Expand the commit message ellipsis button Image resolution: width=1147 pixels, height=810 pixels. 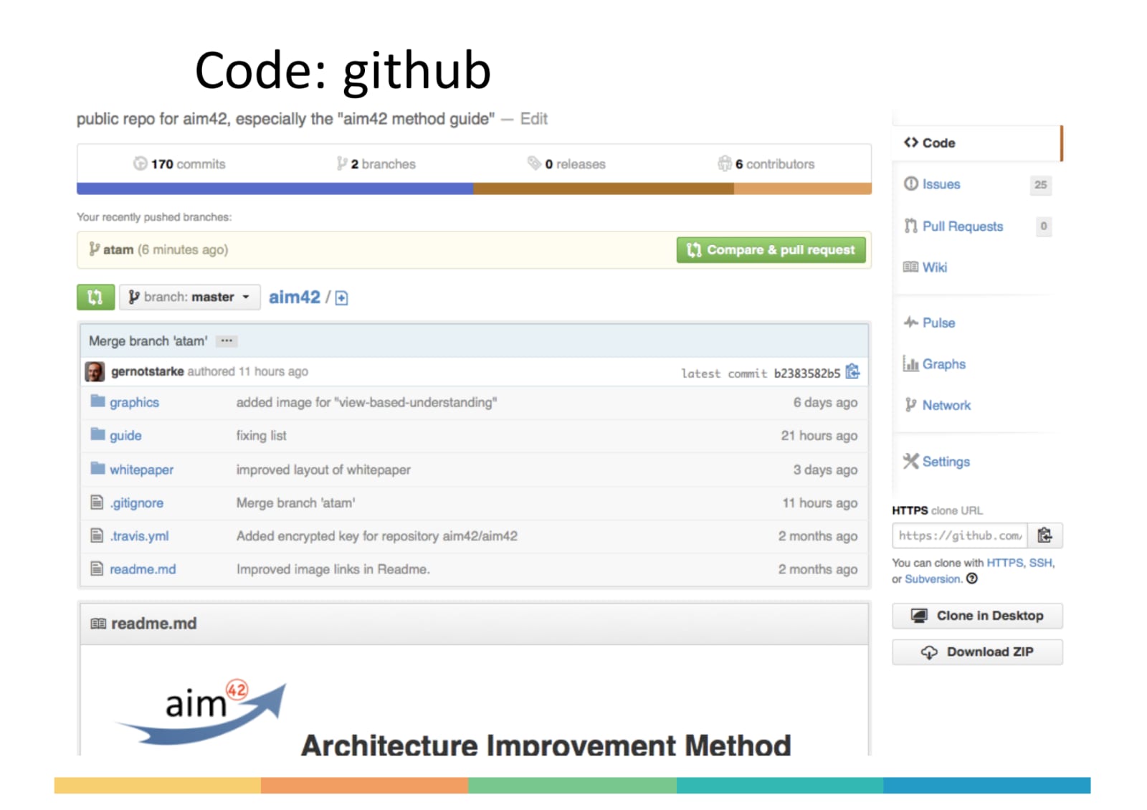coord(227,341)
